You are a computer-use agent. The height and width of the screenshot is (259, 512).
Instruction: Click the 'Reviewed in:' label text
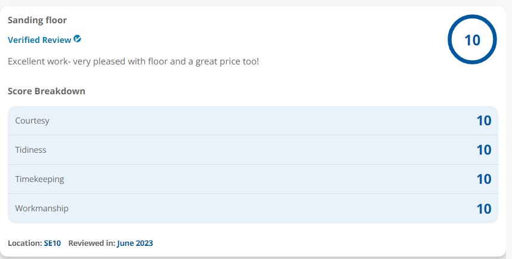pos(91,243)
